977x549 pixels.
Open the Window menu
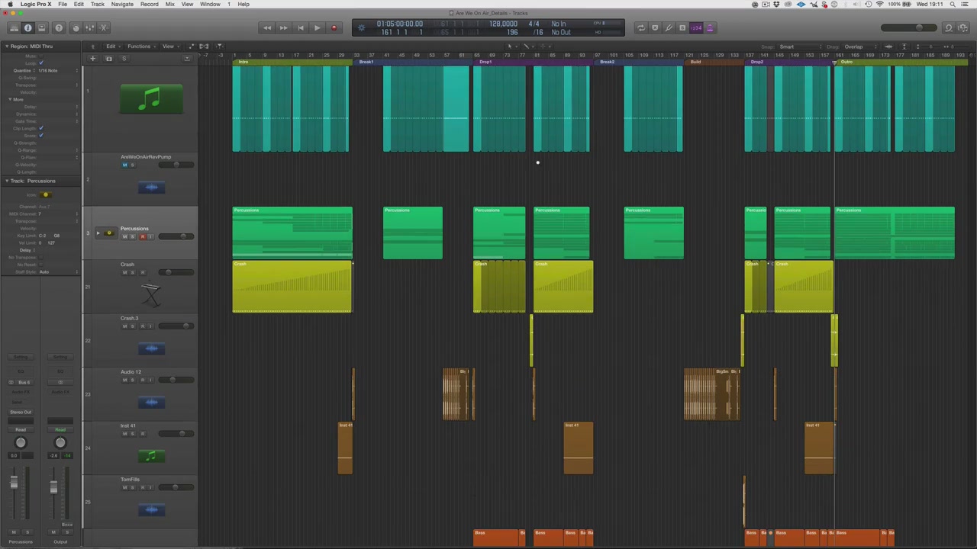point(210,4)
